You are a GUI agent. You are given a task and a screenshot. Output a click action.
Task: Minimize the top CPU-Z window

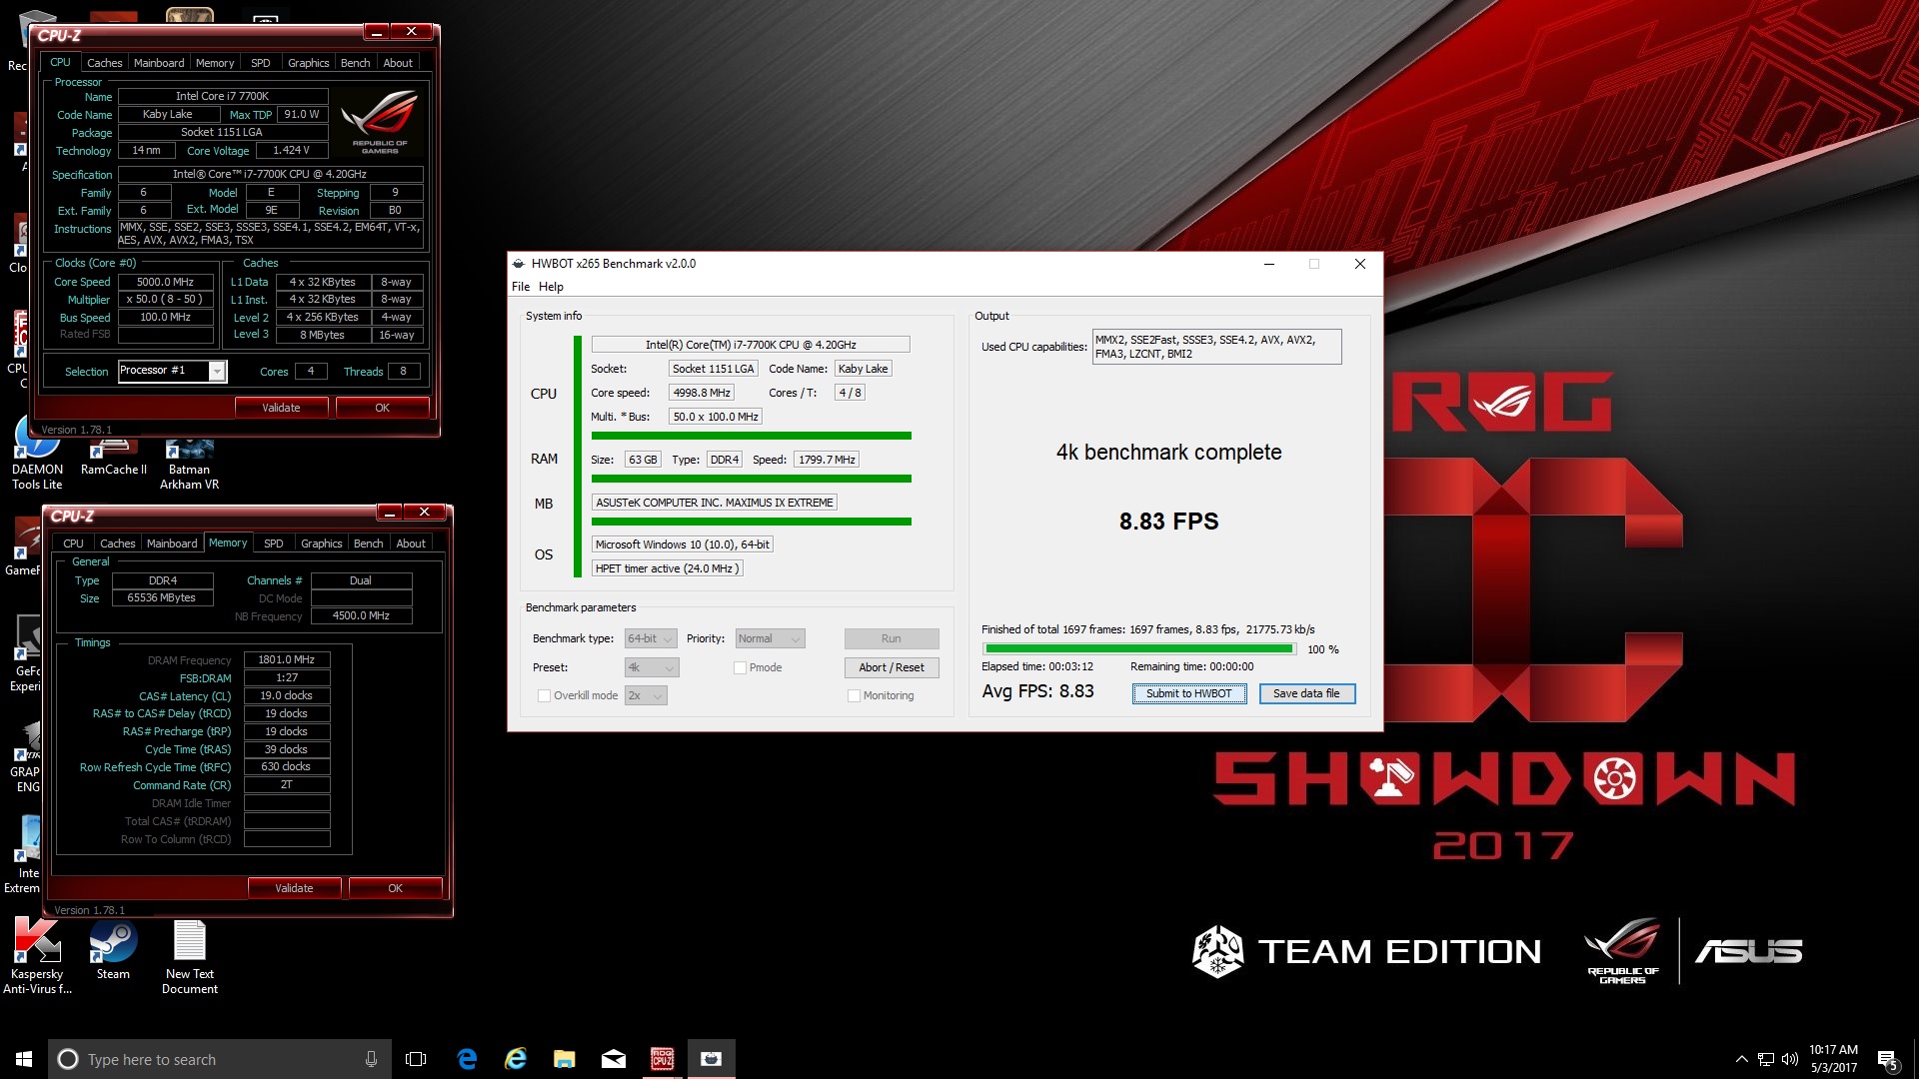click(x=377, y=32)
